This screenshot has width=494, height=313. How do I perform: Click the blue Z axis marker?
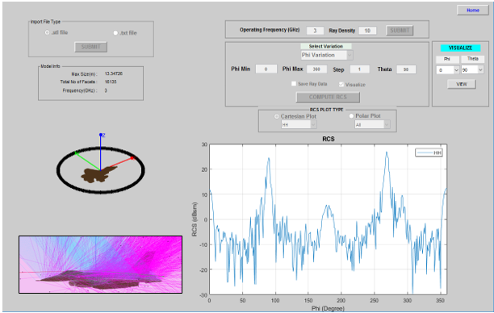101,135
